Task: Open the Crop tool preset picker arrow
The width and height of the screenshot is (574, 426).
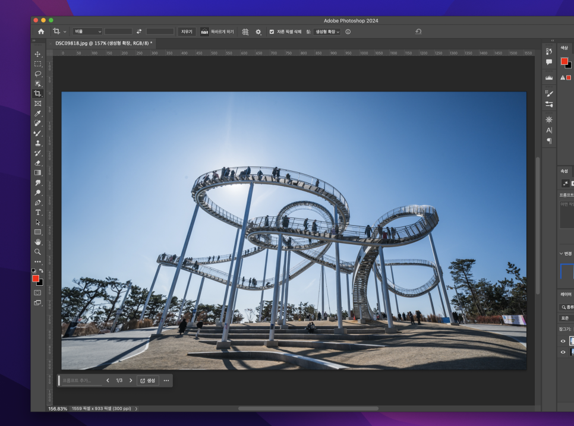Action: point(65,32)
